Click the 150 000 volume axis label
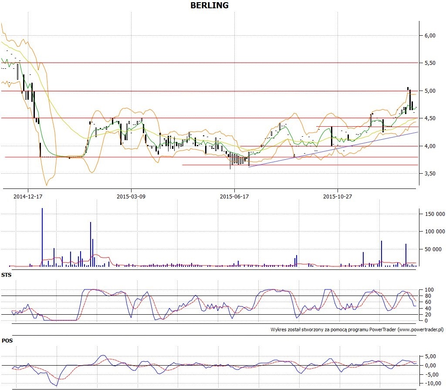This screenshot has height=390, width=446. point(435,214)
